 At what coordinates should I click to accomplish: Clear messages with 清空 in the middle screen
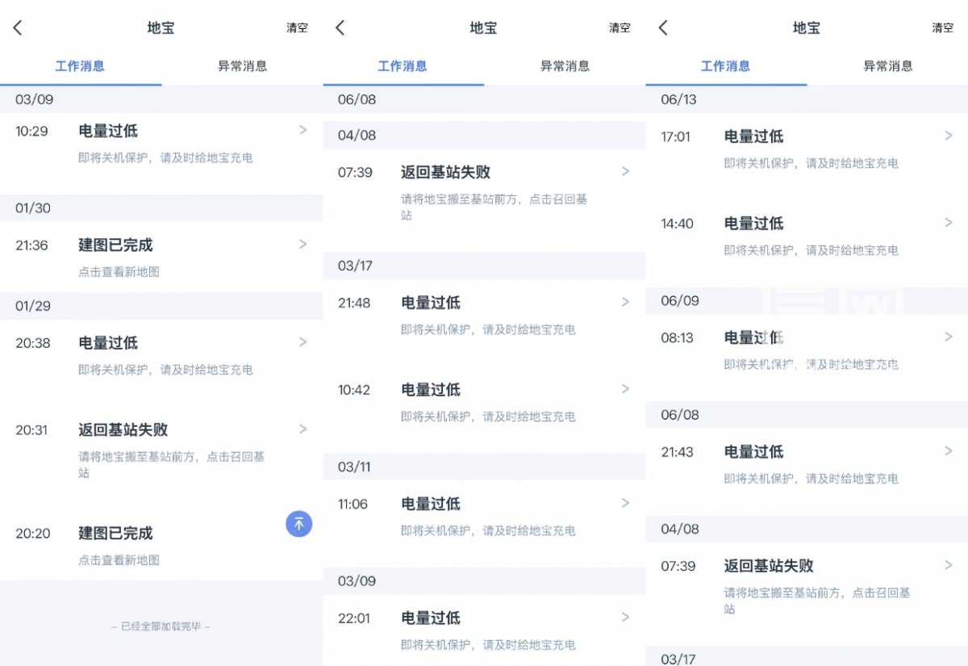(620, 27)
